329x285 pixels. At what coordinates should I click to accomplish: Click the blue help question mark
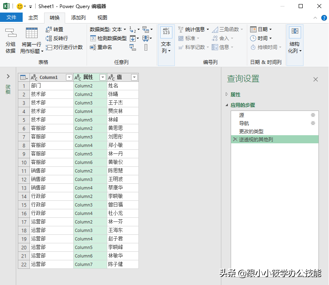(324, 18)
